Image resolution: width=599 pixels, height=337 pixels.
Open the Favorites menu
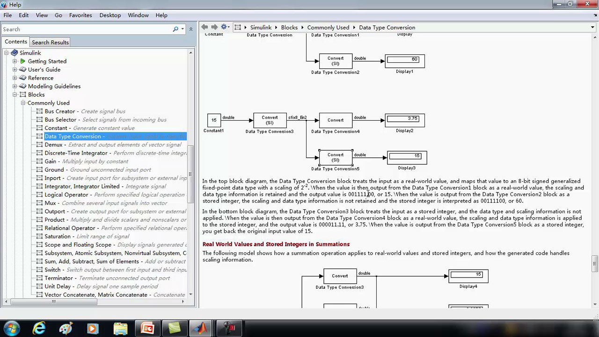(x=80, y=15)
